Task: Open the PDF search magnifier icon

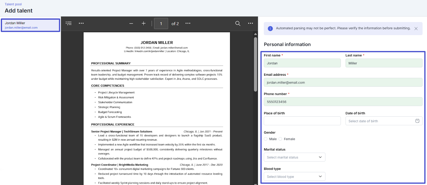Action: pos(238,23)
